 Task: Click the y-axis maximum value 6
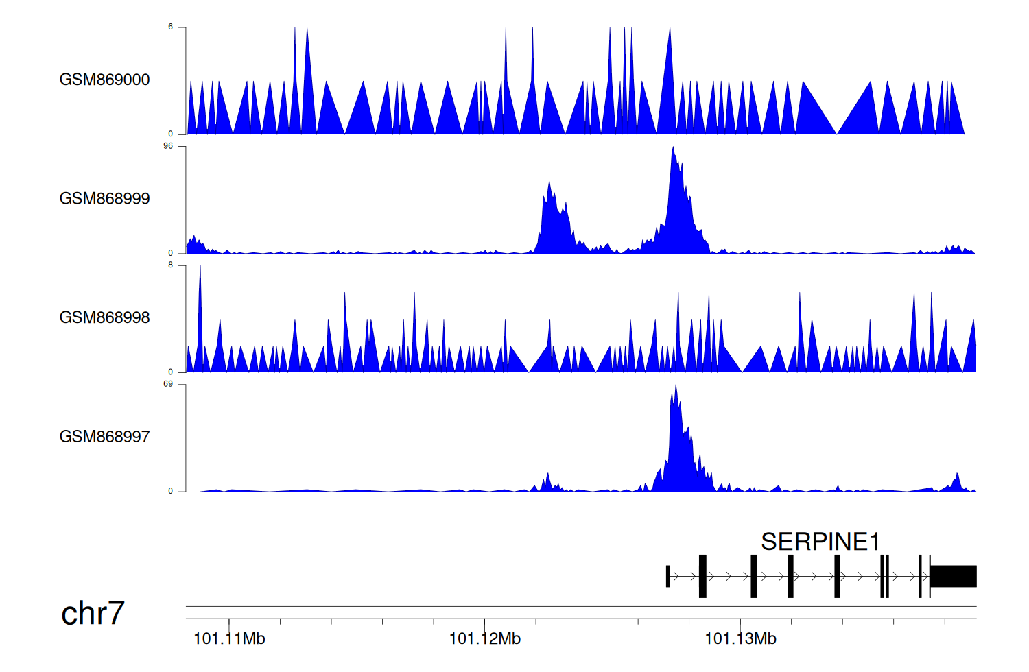point(170,27)
